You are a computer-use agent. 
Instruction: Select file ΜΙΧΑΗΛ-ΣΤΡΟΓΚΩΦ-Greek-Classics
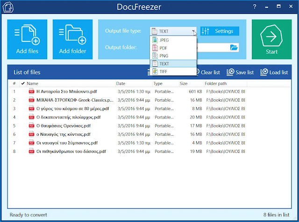(75, 100)
